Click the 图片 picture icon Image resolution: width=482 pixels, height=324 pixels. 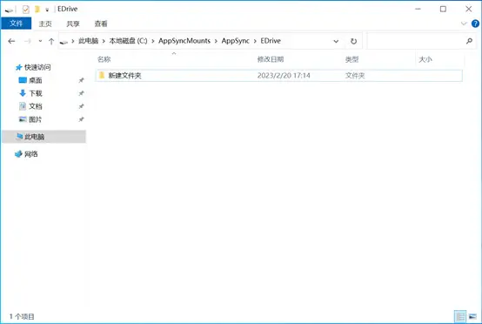[23, 119]
